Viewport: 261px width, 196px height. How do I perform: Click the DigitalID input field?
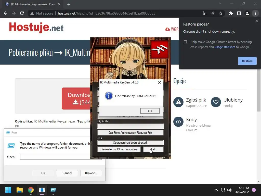pos(130,126)
